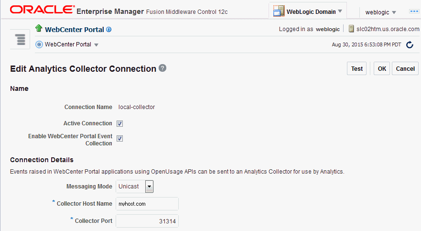Click the Connection Details section heading
Image resolution: width=421 pixels, height=231 pixels.
click(x=42, y=160)
